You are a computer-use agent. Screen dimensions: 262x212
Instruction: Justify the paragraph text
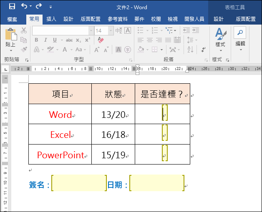click(168, 40)
